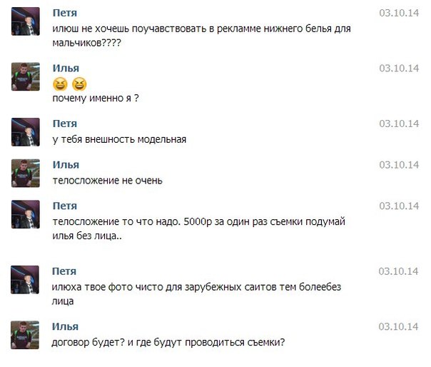Click the 03.10.14 date of "почему именно я ?"

coord(397,69)
